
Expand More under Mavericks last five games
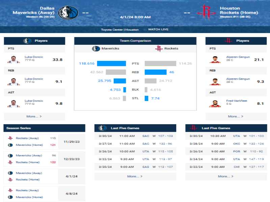tap(135, 176)
